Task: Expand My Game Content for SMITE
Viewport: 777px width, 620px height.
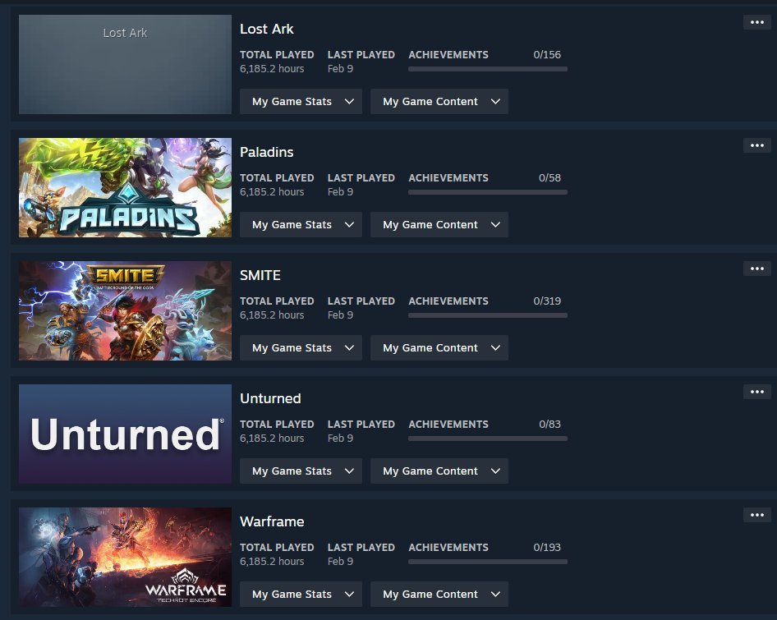Action: [x=439, y=348]
